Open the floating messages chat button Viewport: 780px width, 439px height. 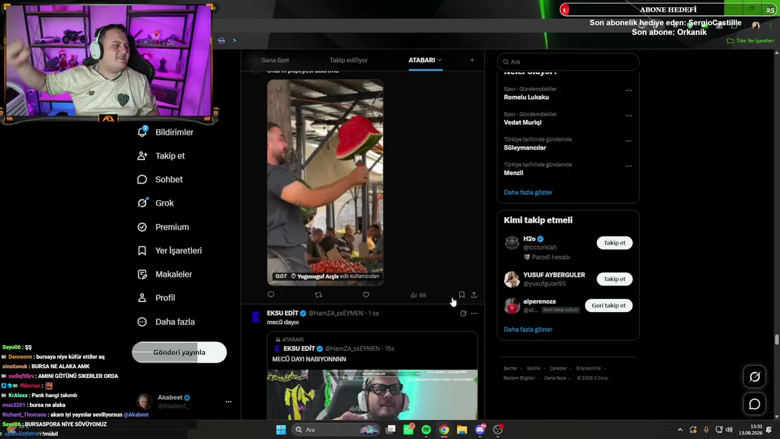[x=754, y=404]
